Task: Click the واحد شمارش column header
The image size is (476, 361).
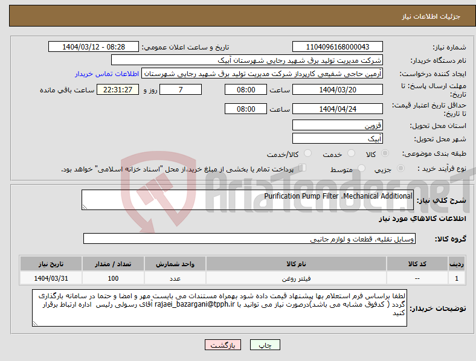Action: pos(175,264)
